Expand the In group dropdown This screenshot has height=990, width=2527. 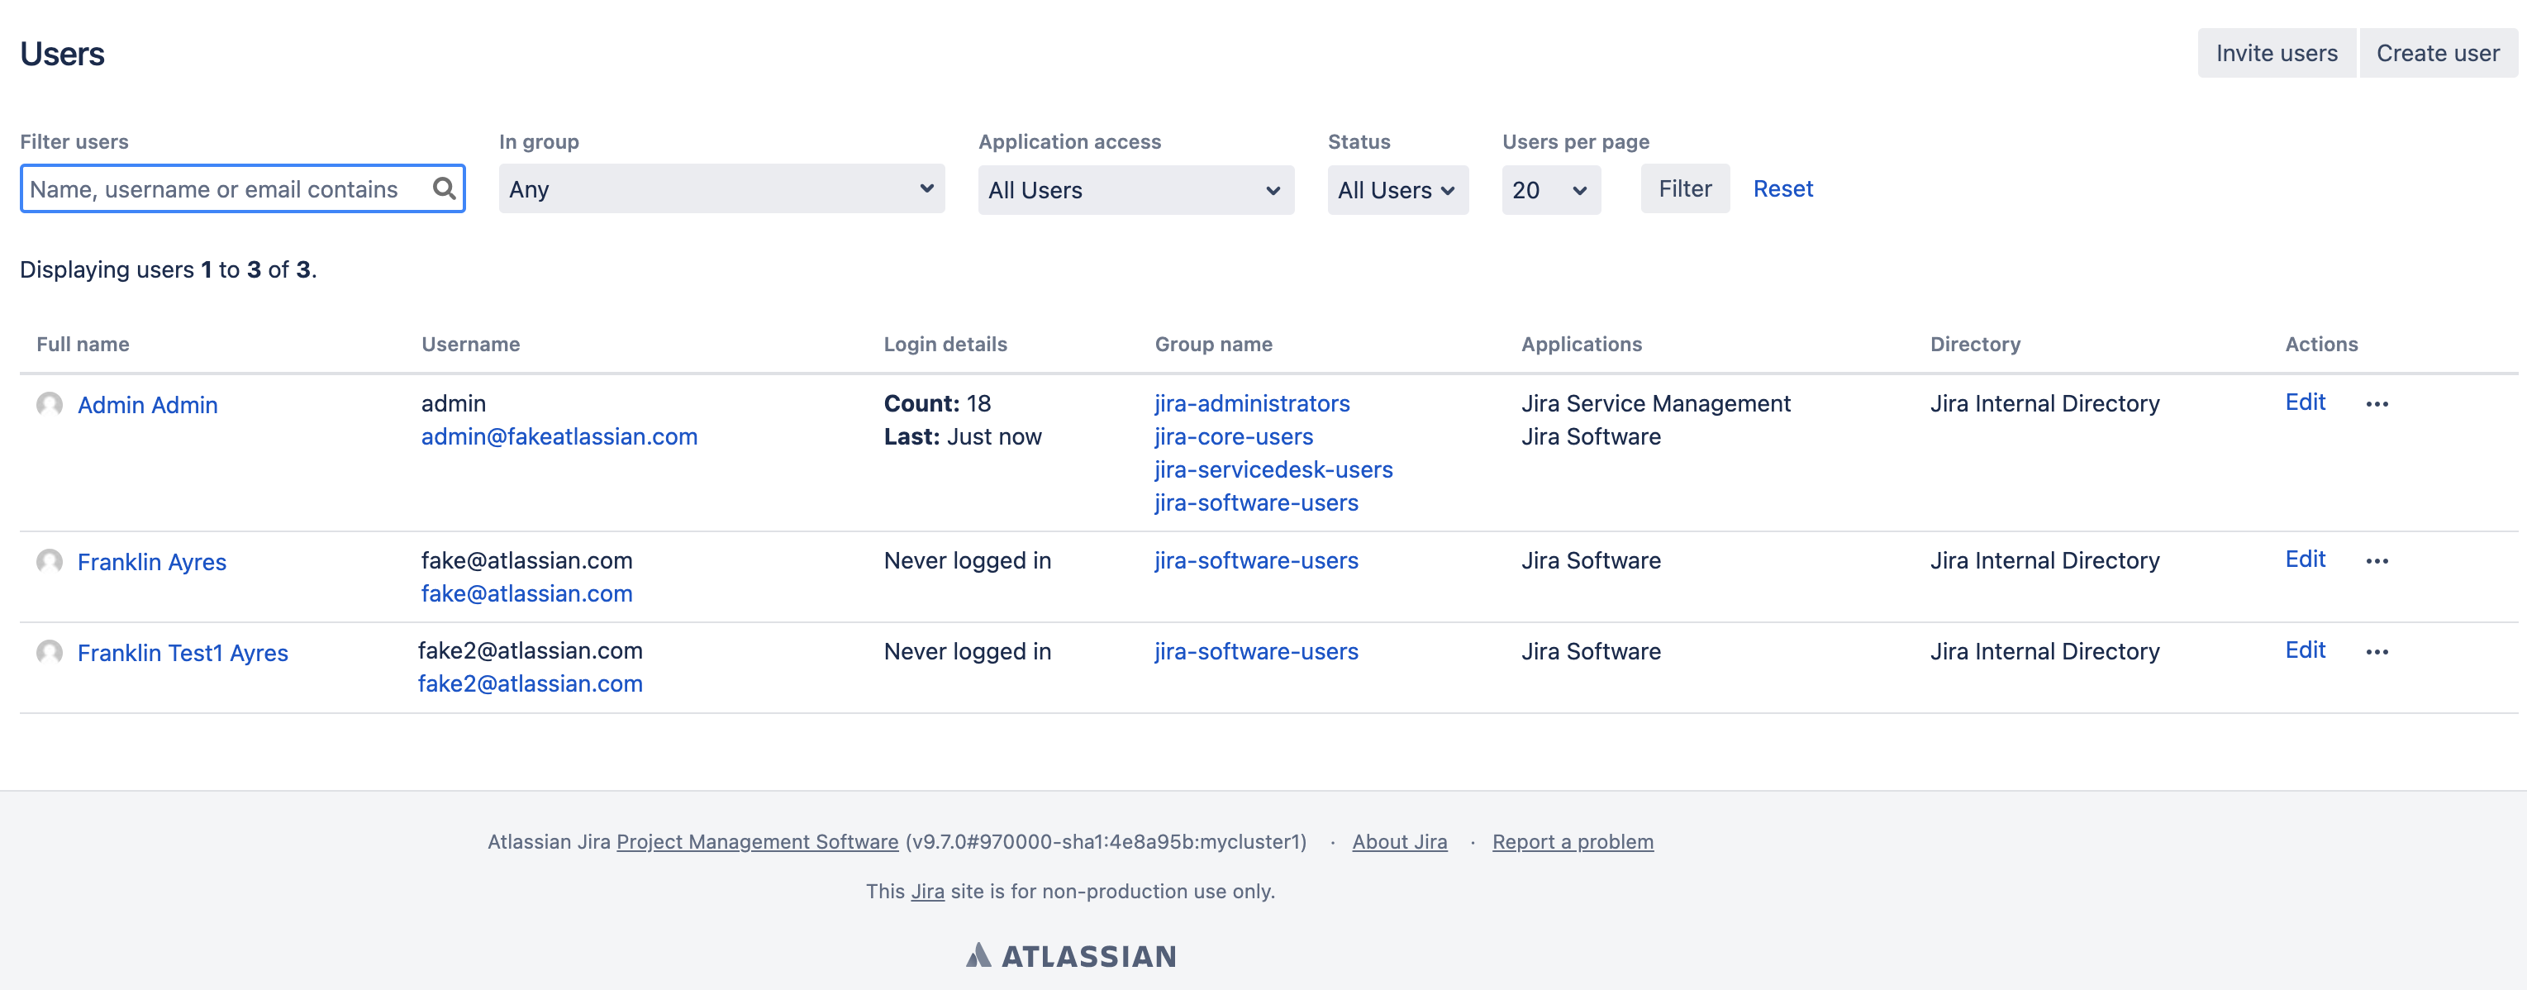721,188
